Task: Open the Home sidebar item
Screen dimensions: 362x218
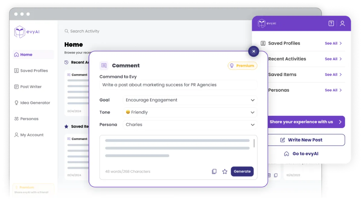Action: (33, 54)
